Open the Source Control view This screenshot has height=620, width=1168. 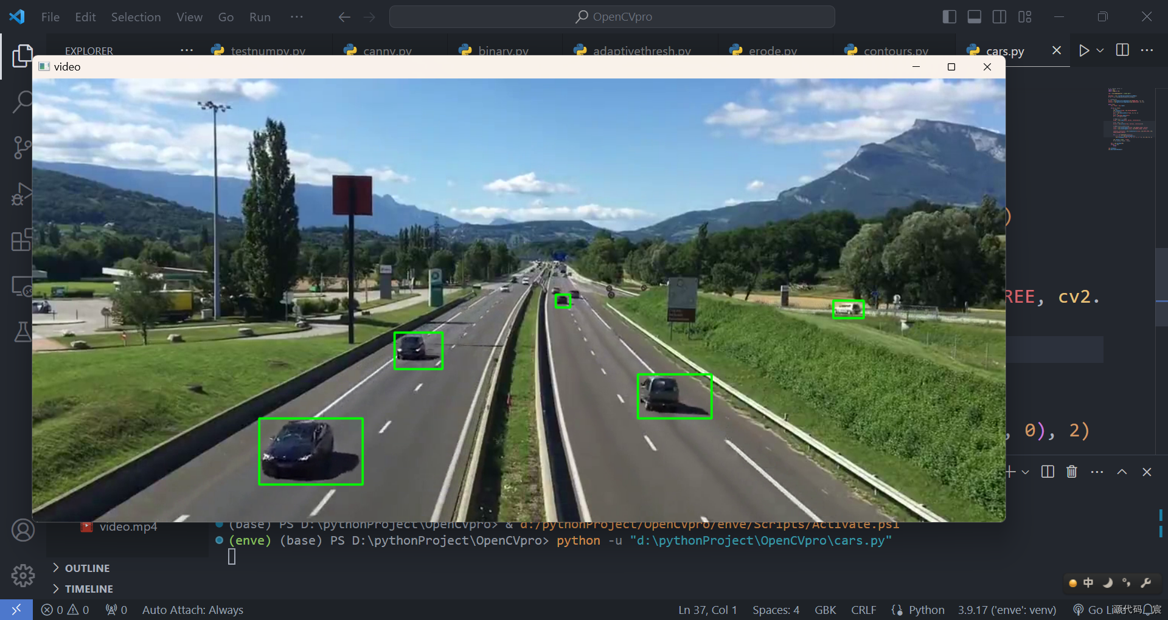click(23, 148)
